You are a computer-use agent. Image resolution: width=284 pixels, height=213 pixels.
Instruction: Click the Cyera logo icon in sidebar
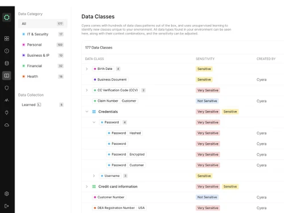[7, 18]
